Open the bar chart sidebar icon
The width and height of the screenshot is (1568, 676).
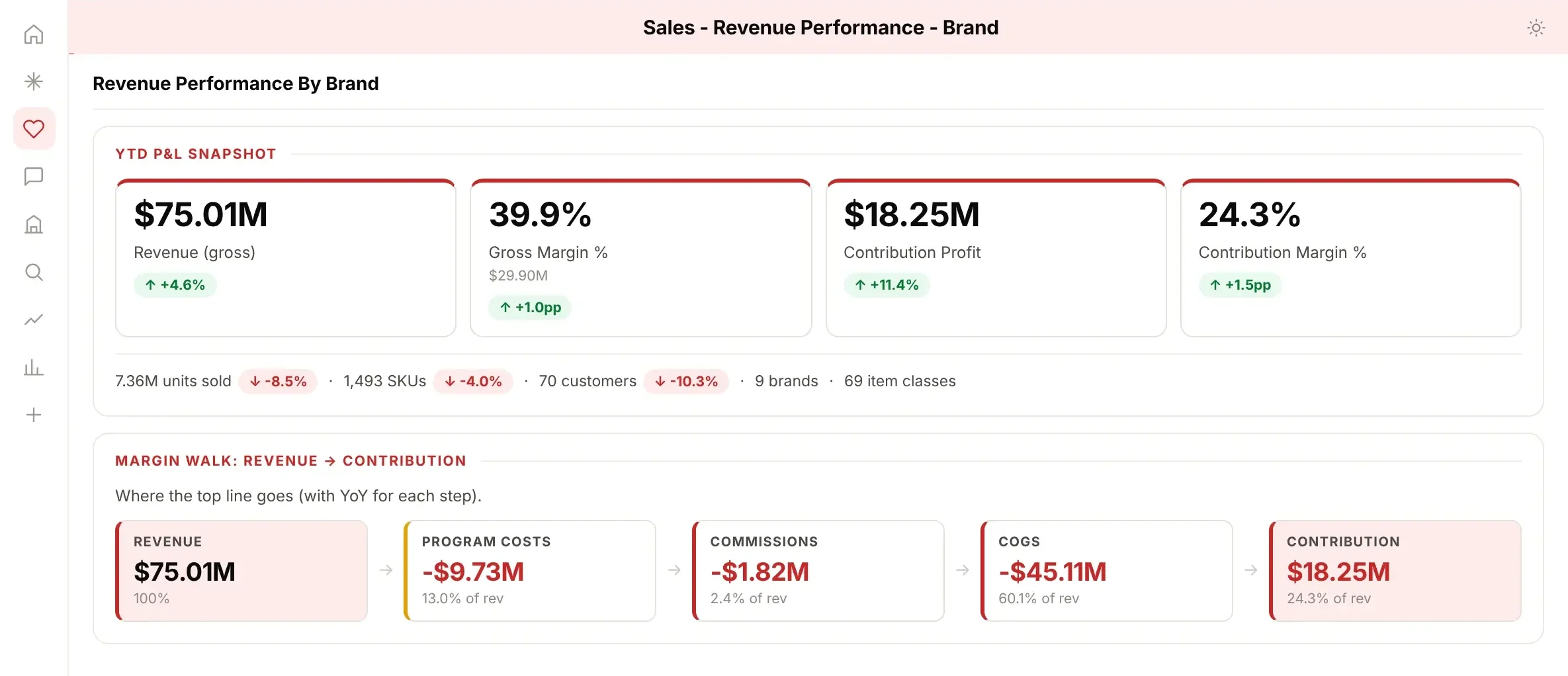pyautogui.click(x=34, y=367)
